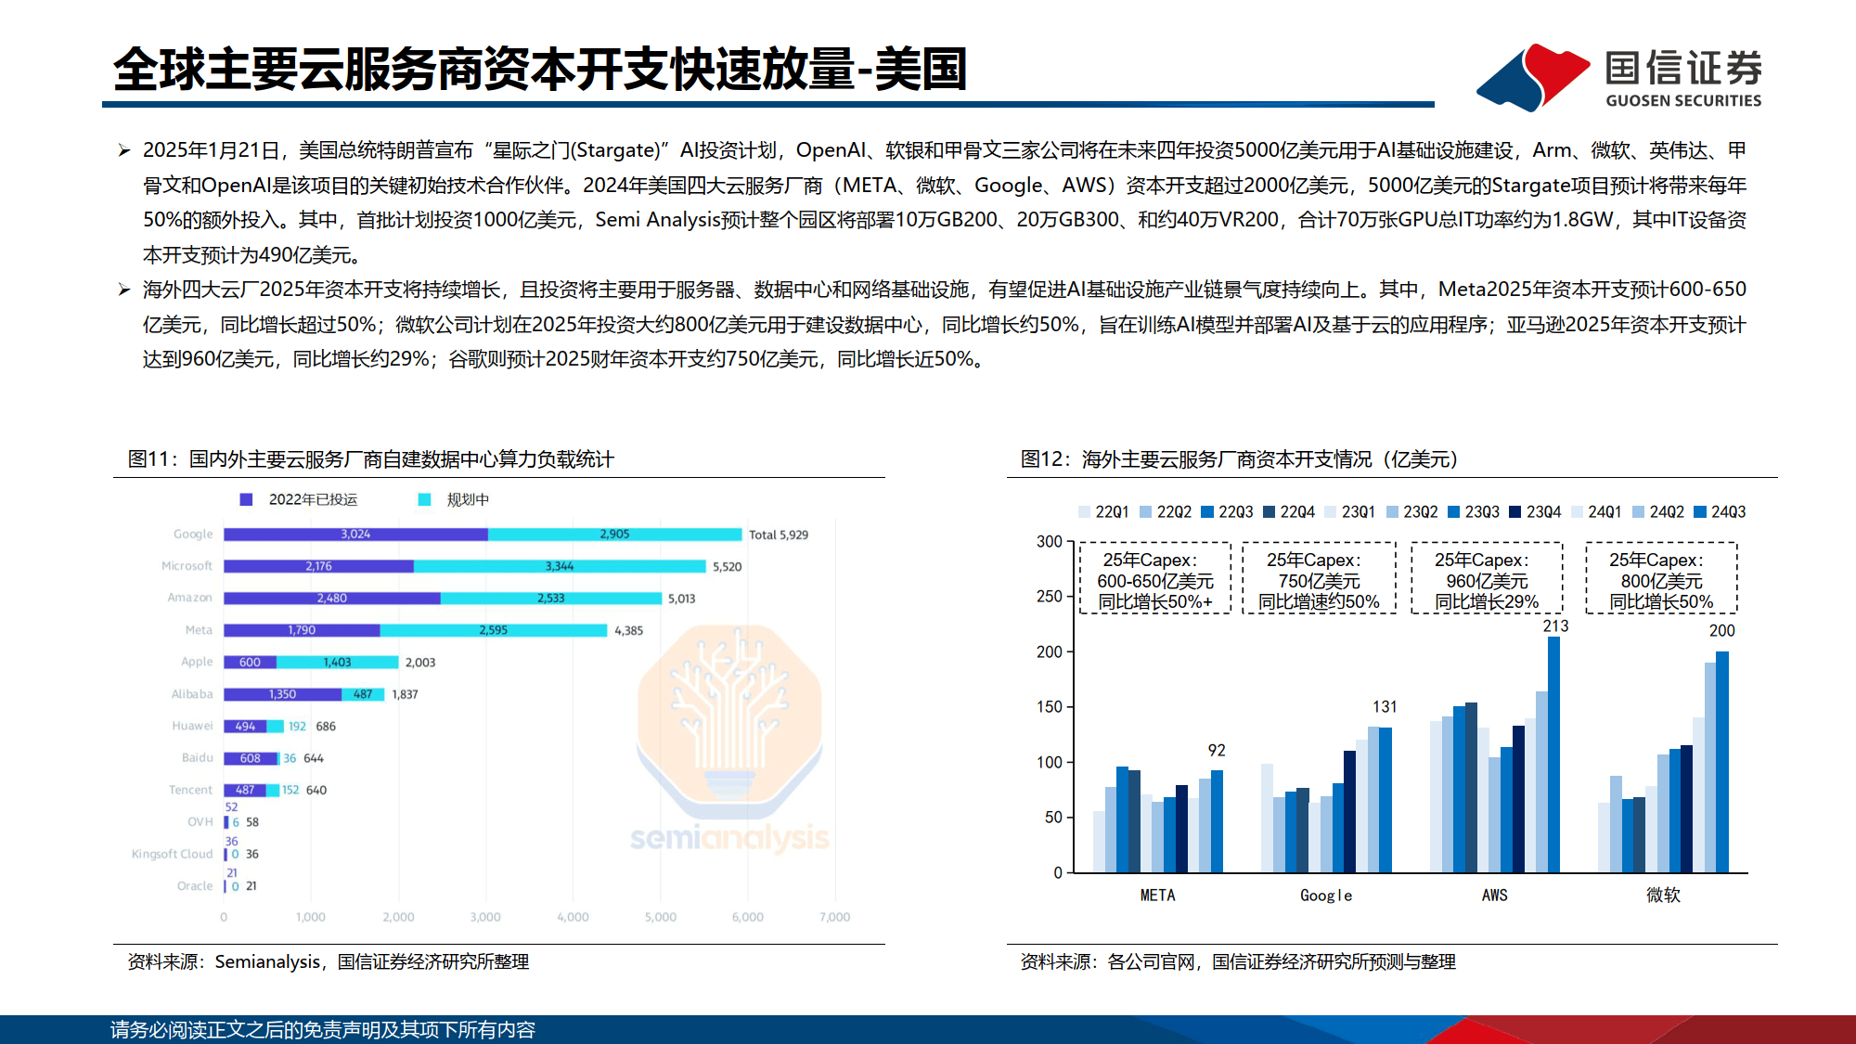The width and height of the screenshot is (1856, 1044).
Task: Click the 5,520 total for Microsoft
Action: 728,567
